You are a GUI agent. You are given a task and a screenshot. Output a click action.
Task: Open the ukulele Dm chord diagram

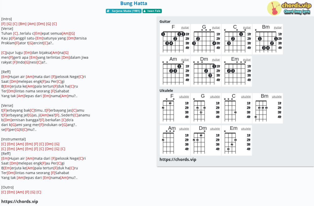(206, 140)
